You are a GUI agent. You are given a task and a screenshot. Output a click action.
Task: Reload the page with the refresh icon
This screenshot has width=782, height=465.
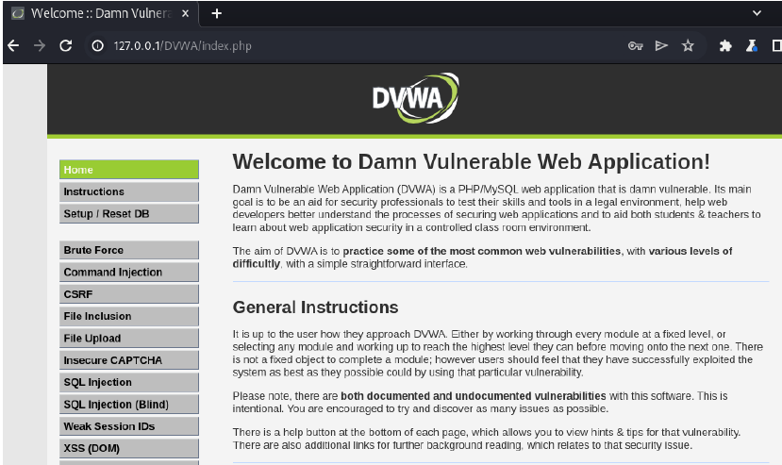pyautogui.click(x=66, y=46)
